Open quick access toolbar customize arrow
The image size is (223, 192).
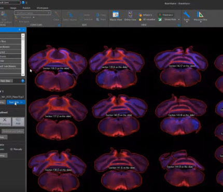click(x=26, y=3)
